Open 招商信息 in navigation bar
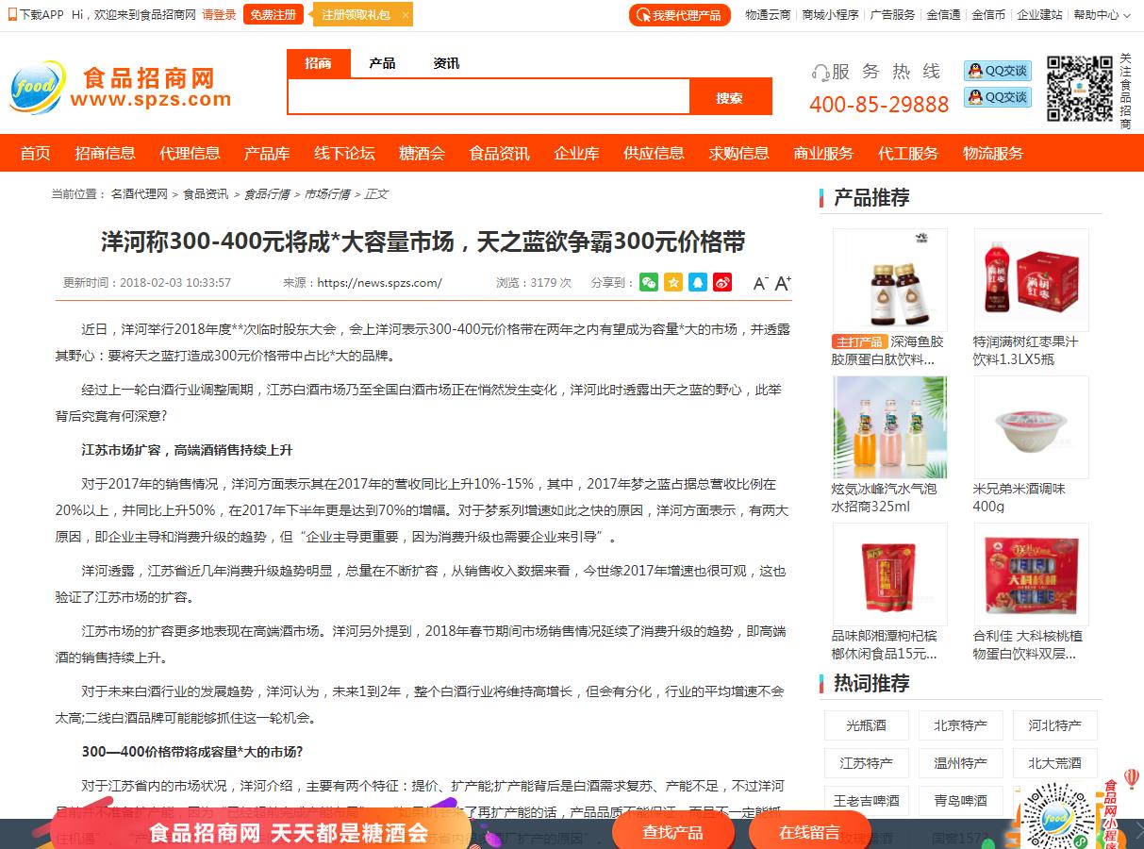 pyautogui.click(x=106, y=153)
